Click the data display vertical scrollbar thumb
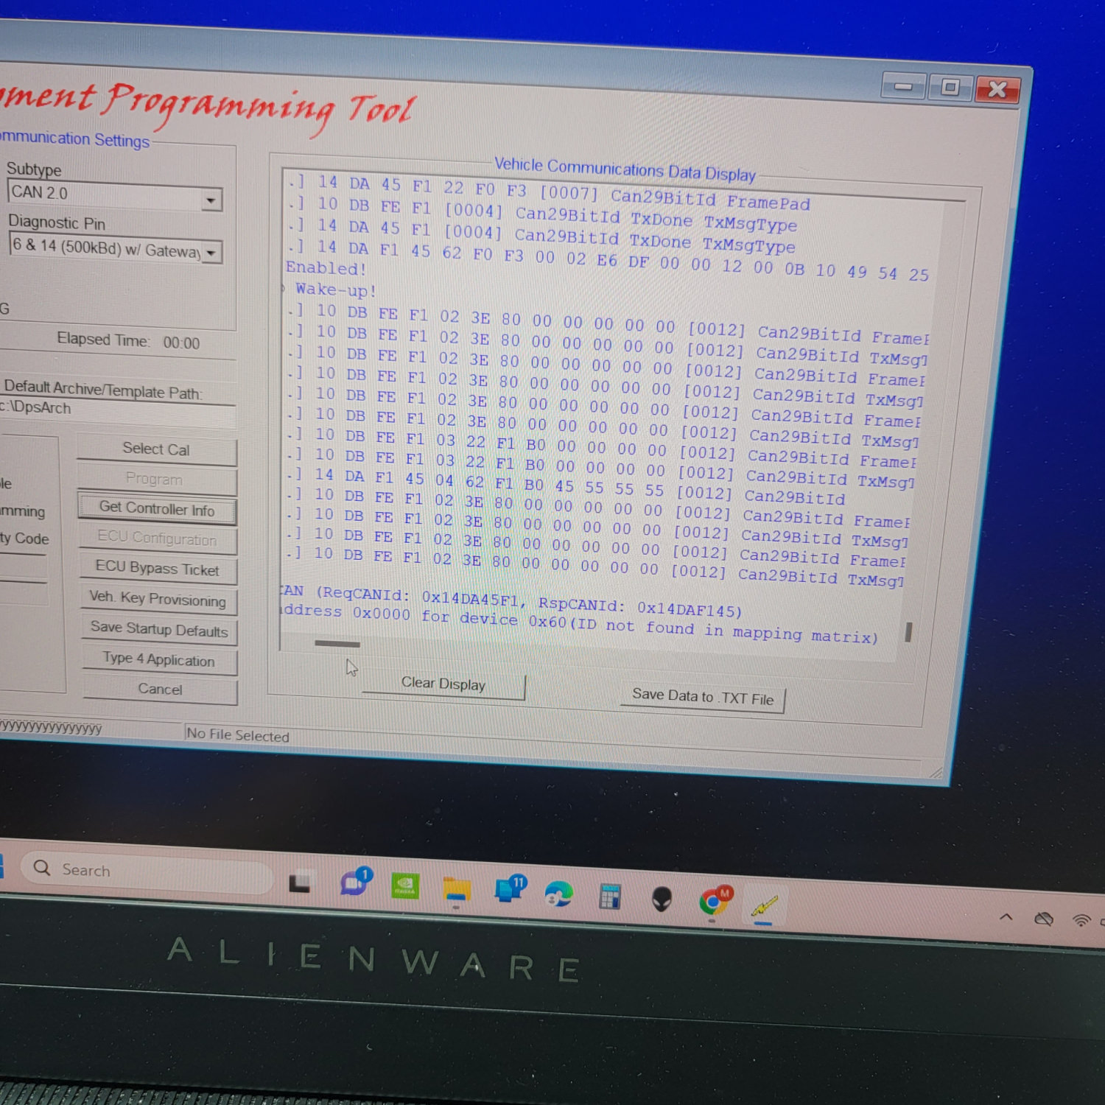Image resolution: width=1105 pixels, height=1105 pixels. 908,632
